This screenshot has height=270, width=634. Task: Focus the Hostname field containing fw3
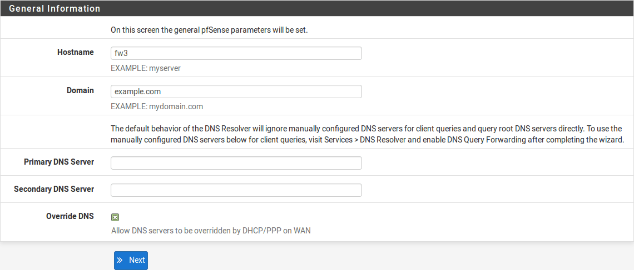tap(236, 53)
